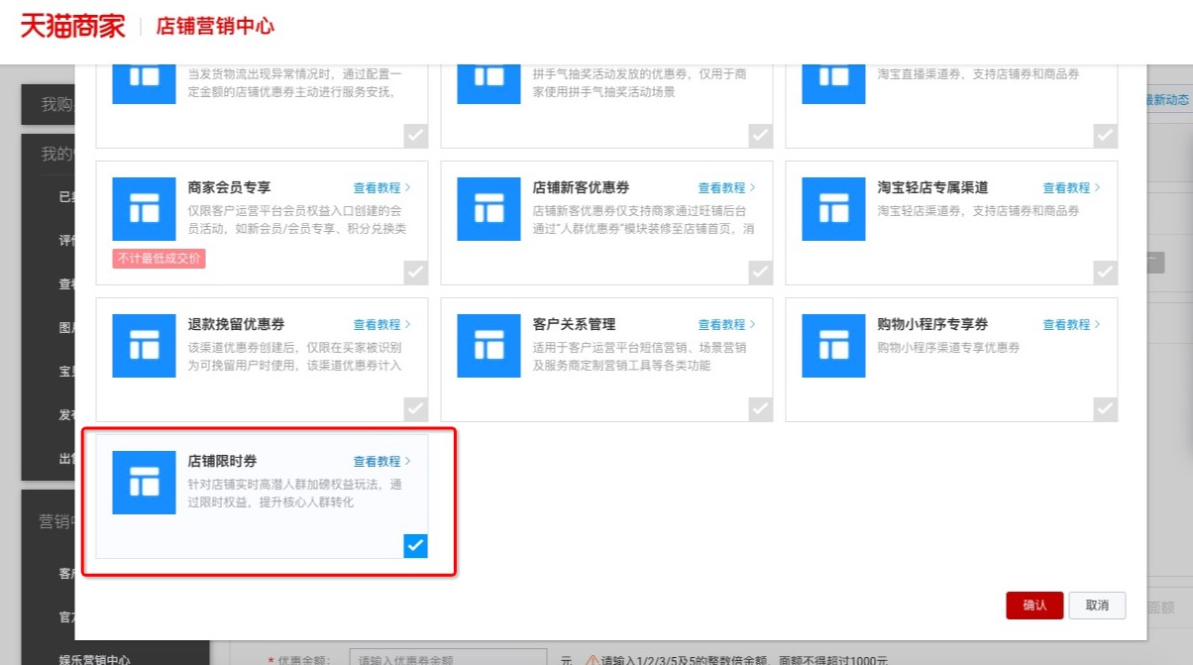Click the 天猫商家 logo

tap(73, 26)
